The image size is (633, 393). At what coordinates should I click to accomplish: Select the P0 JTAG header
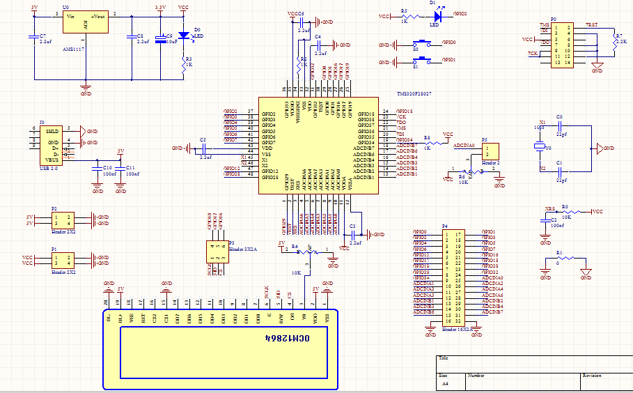point(563,45)
